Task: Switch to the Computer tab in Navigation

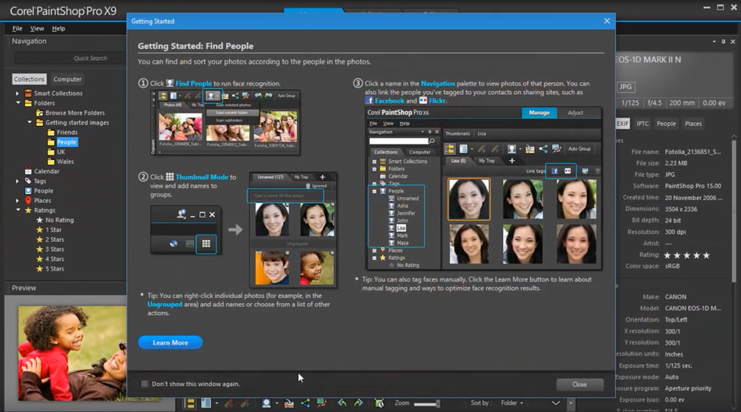Action: tap(67, 79)
